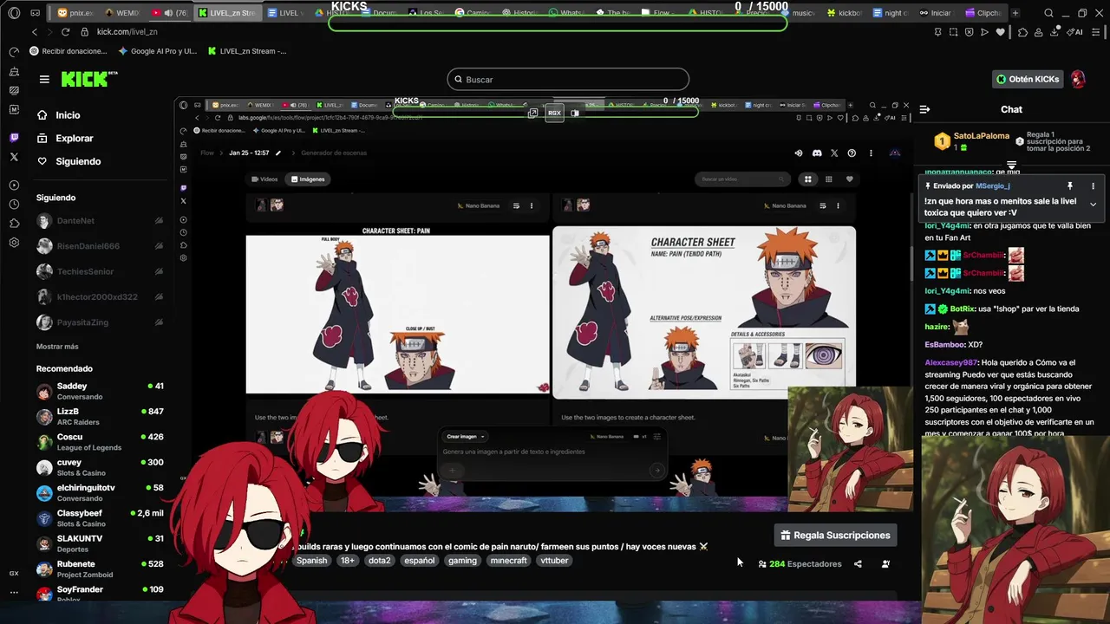
Task: Click the vttuber stream tag
Action: pos(554,561)
